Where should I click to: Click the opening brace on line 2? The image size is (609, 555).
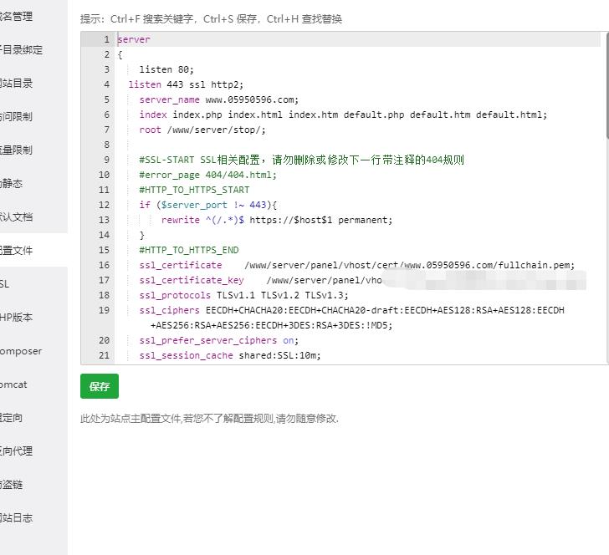[x=120, y=54]
